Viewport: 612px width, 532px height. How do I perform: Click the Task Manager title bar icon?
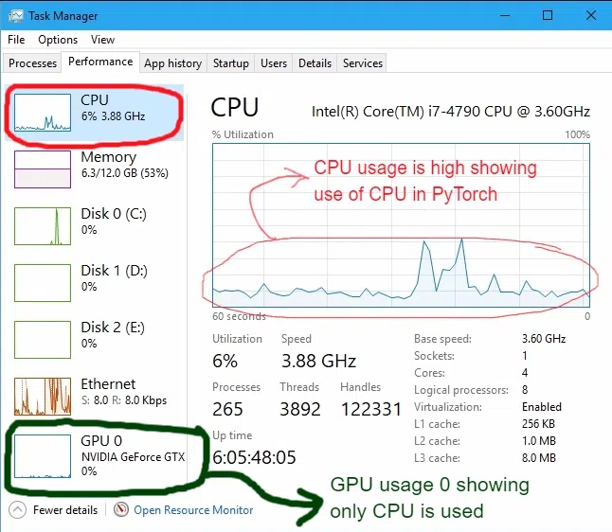point(15,15)
